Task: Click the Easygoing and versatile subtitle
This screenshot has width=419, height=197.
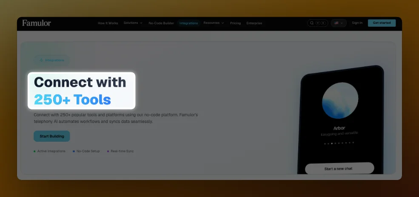Action: pyautogui.click(x=339, y=133)
